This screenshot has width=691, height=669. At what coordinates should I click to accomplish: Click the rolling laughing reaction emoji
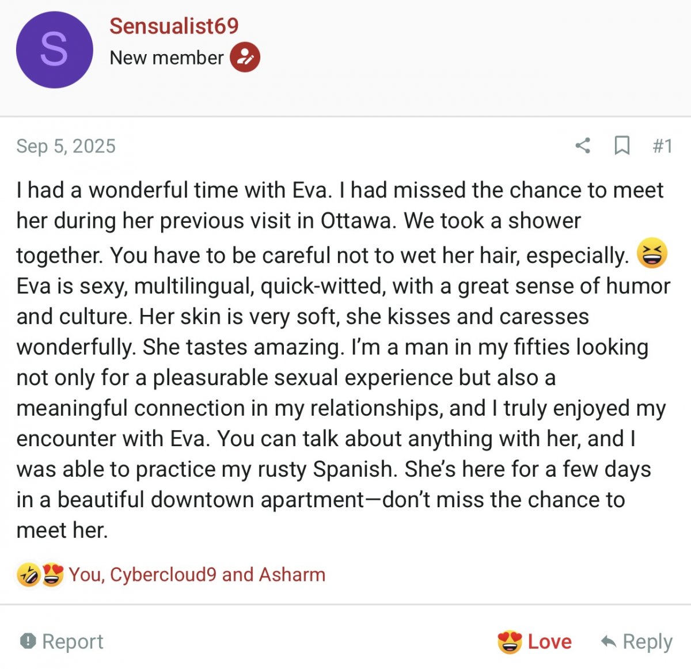[28, 575]
